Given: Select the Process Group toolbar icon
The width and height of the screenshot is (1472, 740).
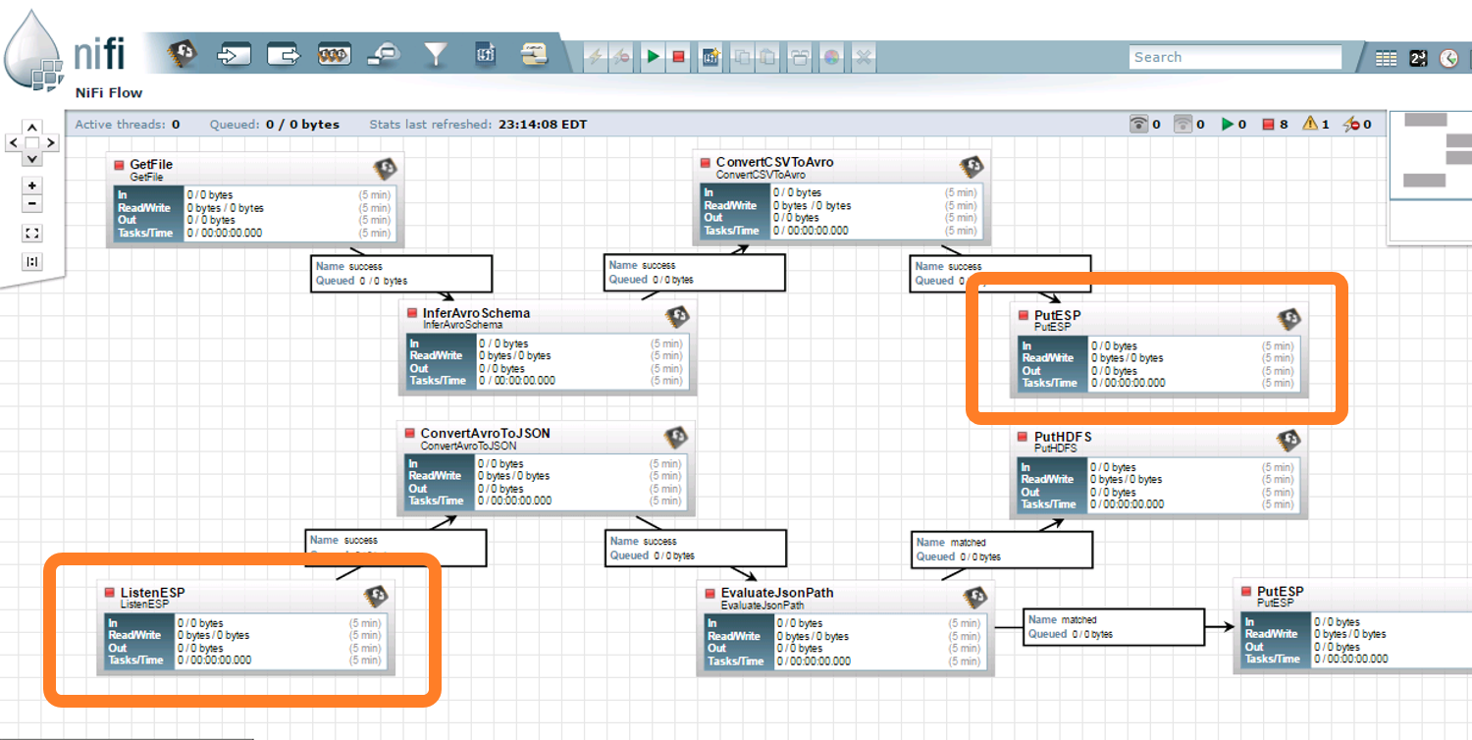Looking at the screenshot, I should [335, 55].
